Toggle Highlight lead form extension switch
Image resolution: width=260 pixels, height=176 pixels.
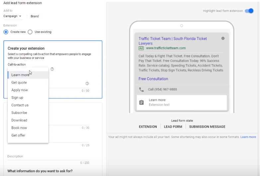[249, 11]
